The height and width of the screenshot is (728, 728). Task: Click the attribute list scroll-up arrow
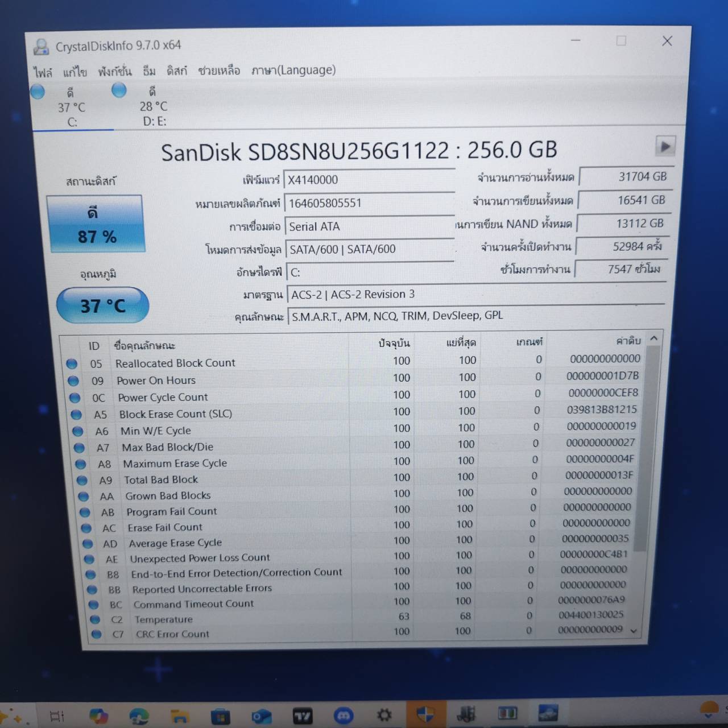[654, 338]
